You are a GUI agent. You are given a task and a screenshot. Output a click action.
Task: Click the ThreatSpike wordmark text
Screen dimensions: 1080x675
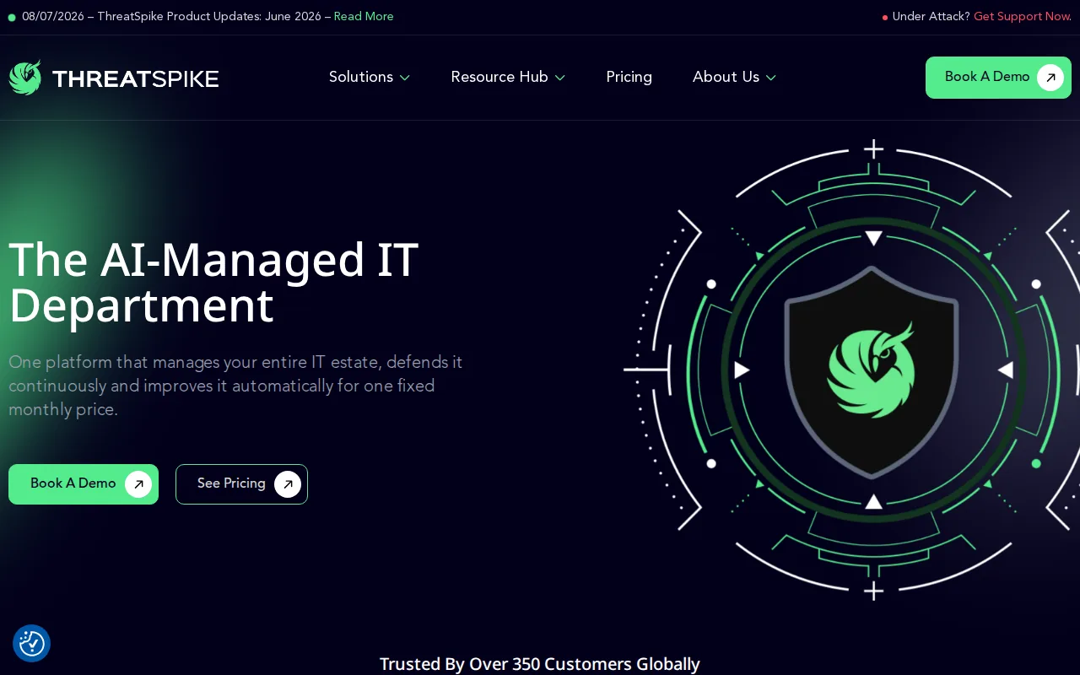135,78
